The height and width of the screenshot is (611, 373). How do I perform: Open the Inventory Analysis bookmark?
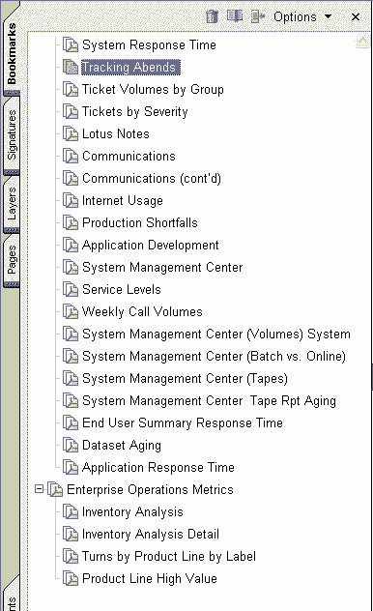132,511
